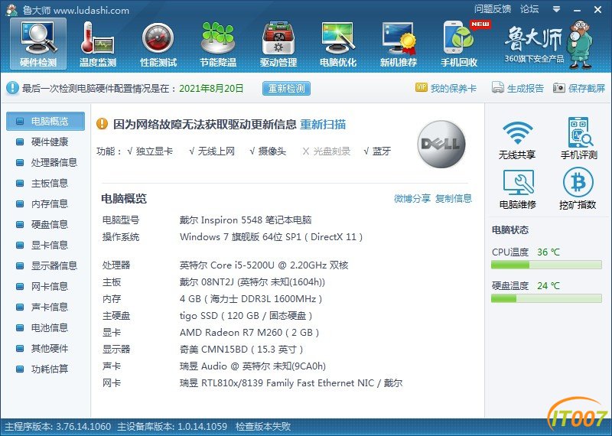612x436 pixels.
Task: Click the date 2021年8月20日
Action: (x=211, y=88)
